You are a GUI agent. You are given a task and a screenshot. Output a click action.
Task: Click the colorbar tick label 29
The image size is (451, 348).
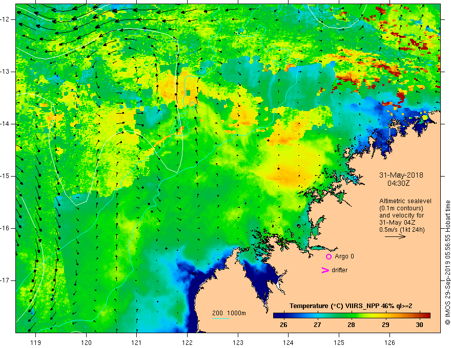pyautogui.click(x=385, y=325)
